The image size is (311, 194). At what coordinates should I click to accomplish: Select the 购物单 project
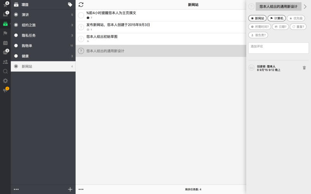[x=43, y=45]
